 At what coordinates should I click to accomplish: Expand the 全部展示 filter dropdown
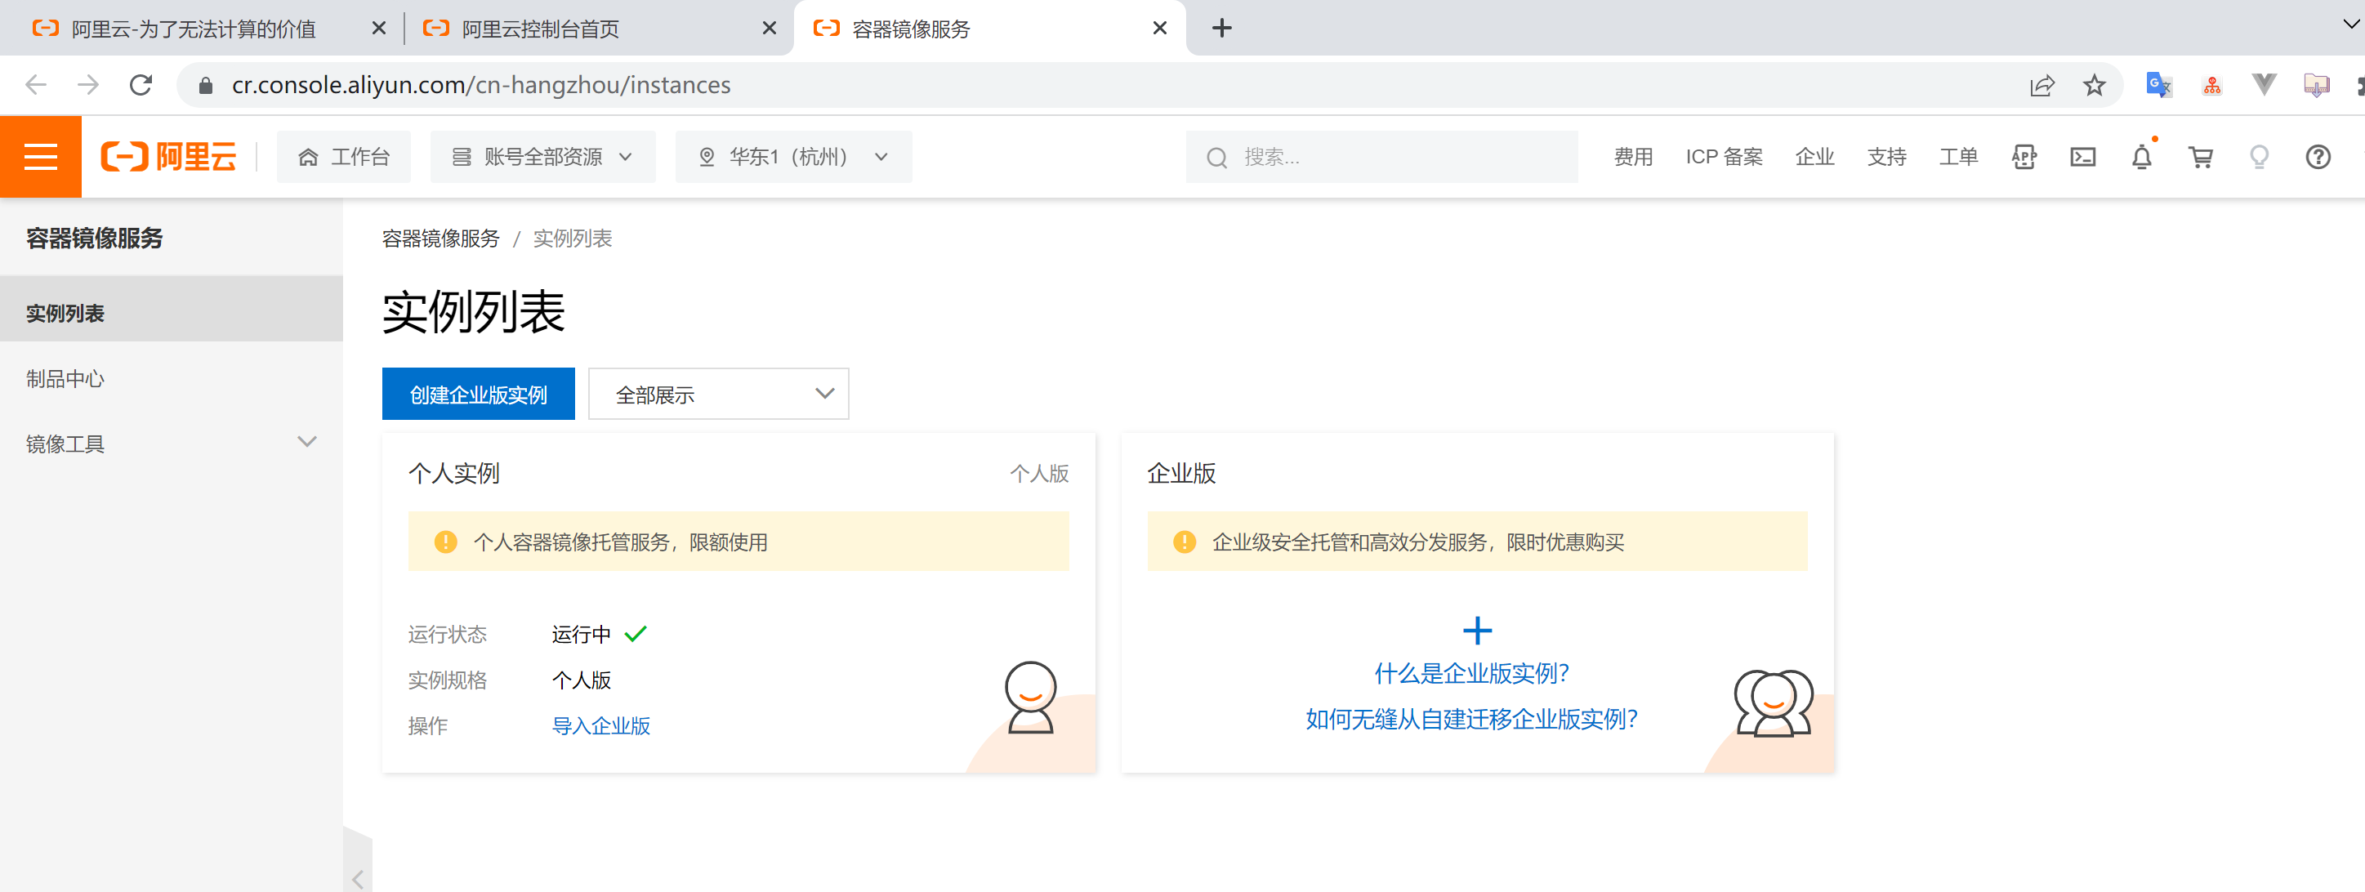pyautogui.click(x=718, y=394)
